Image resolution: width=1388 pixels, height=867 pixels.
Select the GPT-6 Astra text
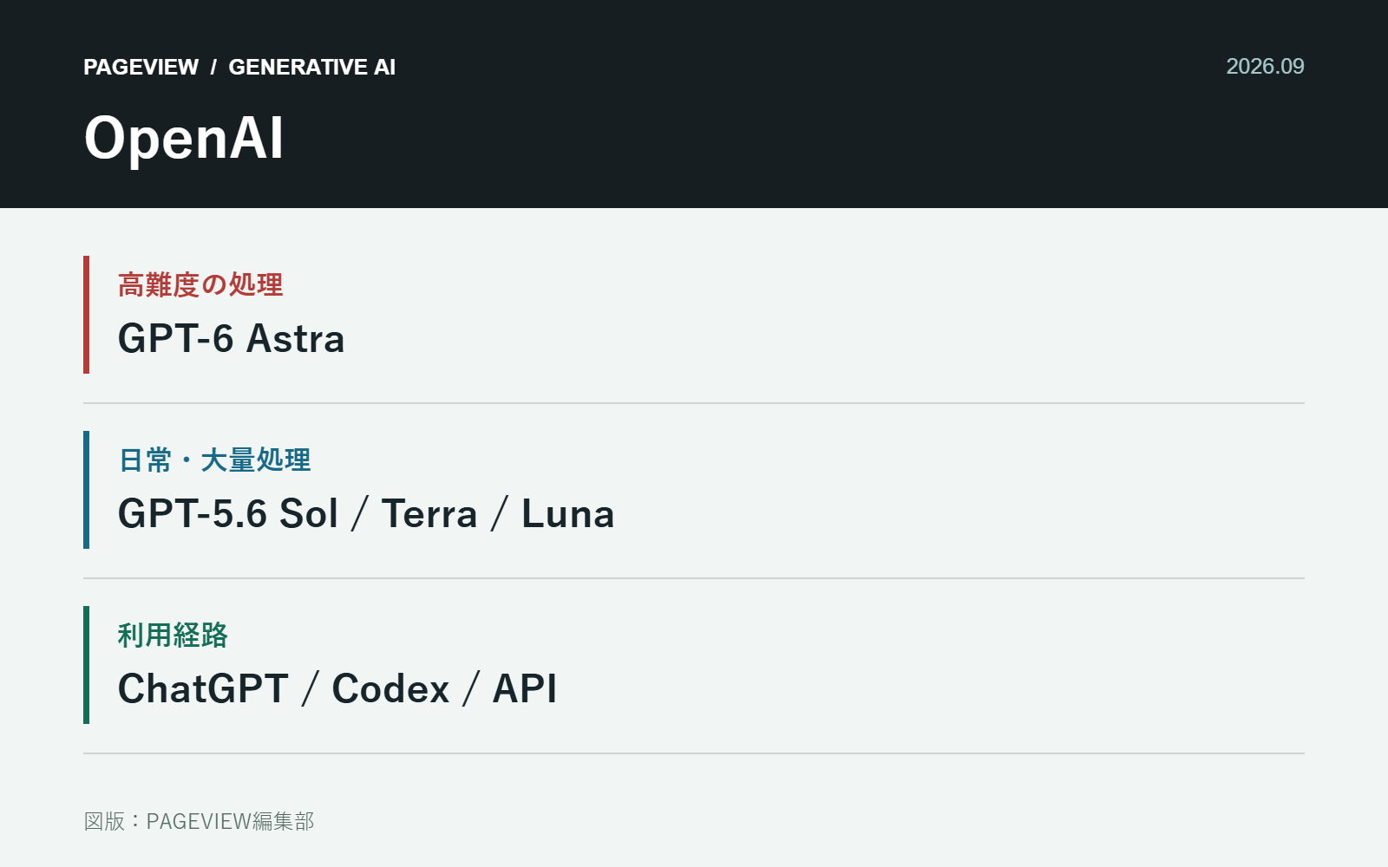click(x=231, y=339)
